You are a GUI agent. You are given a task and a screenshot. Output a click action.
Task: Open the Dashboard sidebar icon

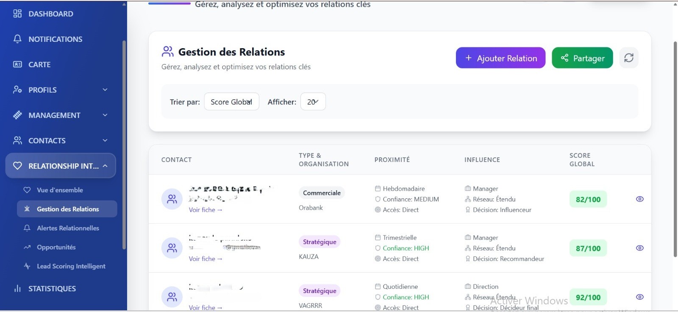[x=17, y=14]
